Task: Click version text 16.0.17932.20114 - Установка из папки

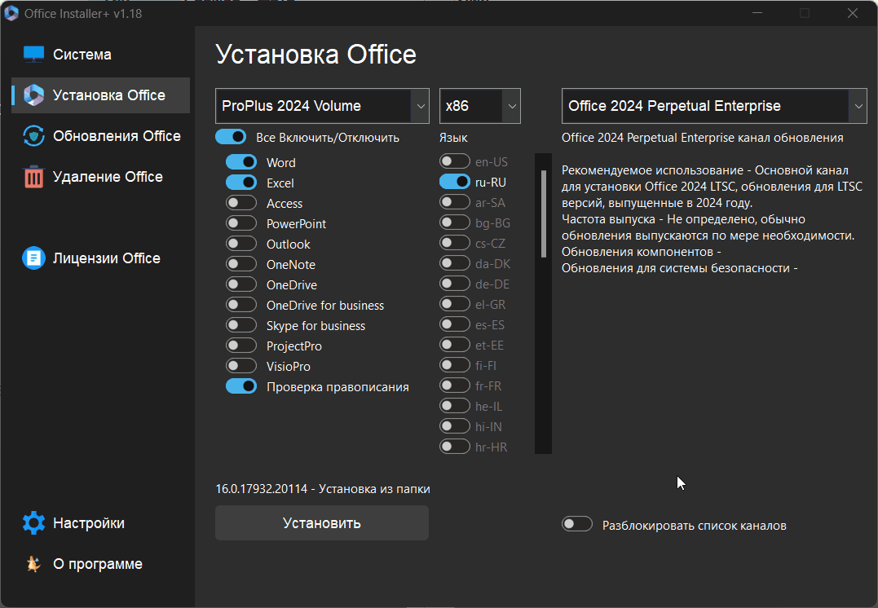Action: click(323, 489)
